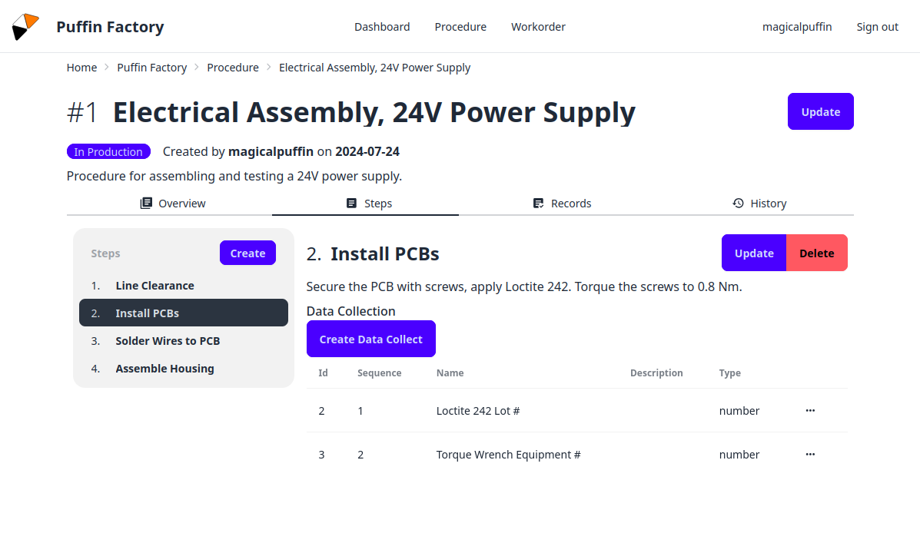920x543 pixels.
Task: Select the Solder Wires to PCB step
Action: pyautogui.click(x=168, y=340)
